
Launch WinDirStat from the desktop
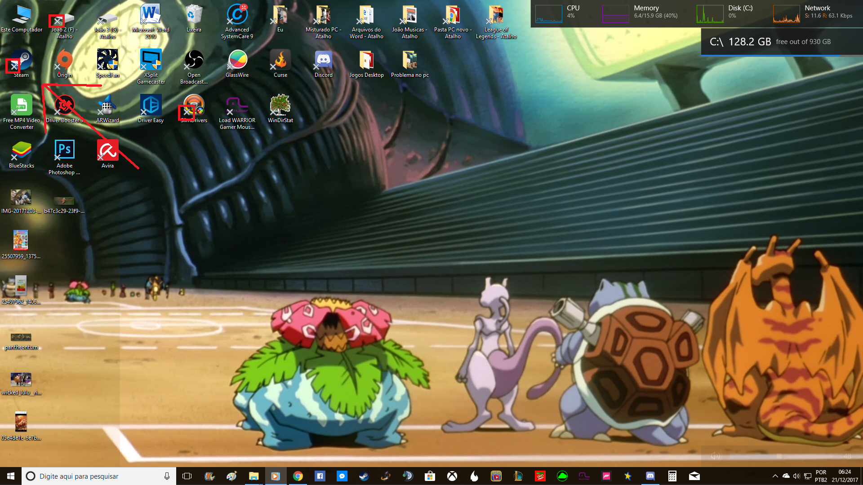[280, 109]
